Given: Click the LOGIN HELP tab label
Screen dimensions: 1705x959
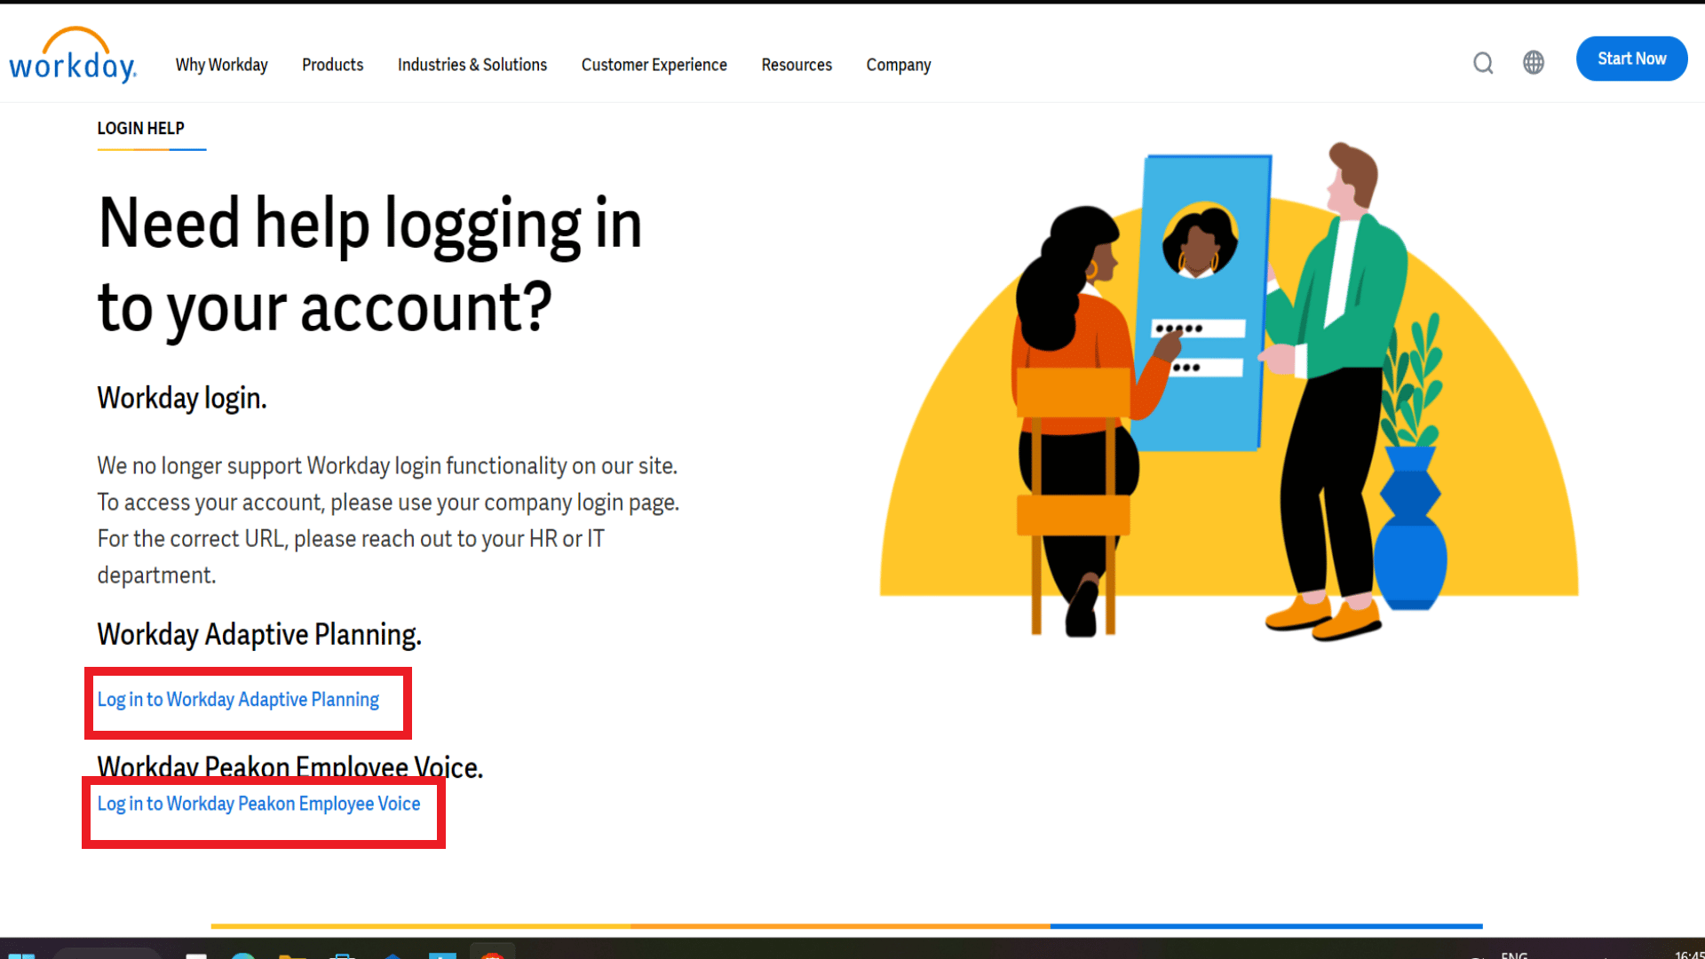Looking at the screenshot, I should [140, 128].
